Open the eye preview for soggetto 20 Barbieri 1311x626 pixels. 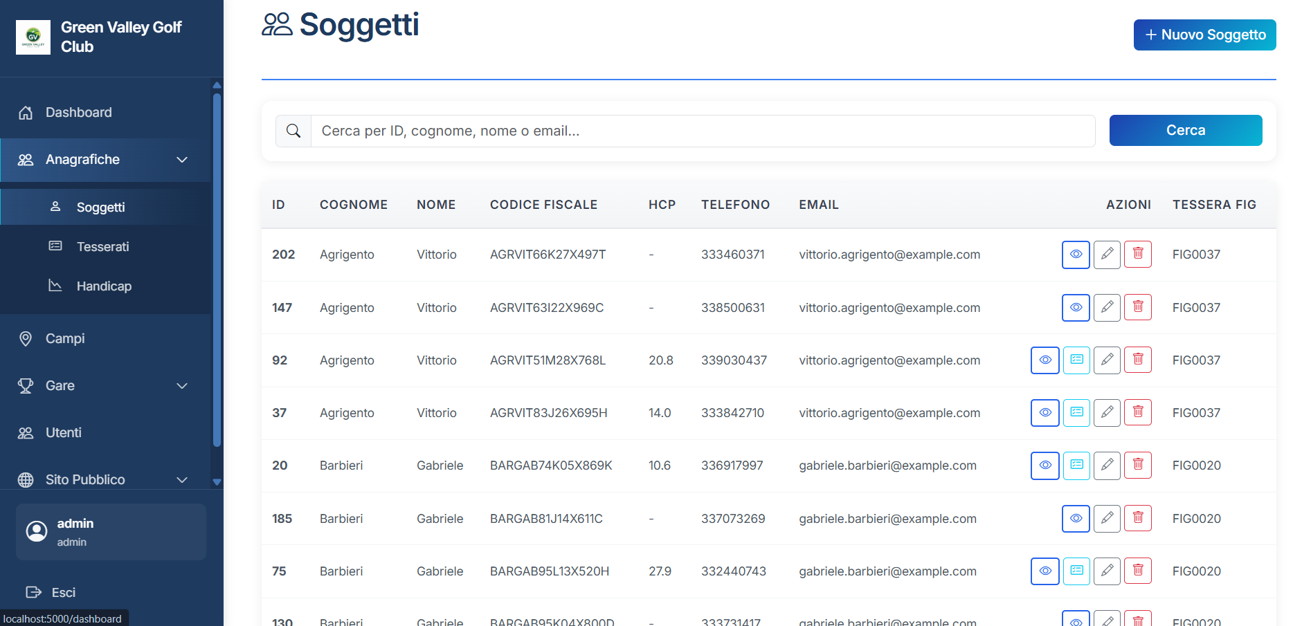click(1045, 466)
